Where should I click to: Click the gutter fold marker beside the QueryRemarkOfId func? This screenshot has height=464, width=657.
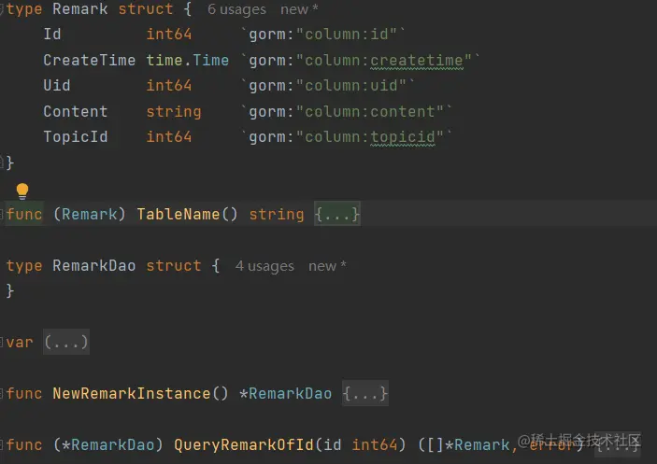(x=2, y=444)
